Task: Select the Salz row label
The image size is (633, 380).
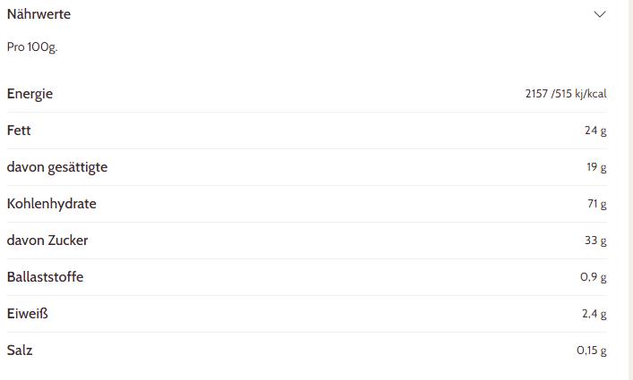Action: pos(20,350)
